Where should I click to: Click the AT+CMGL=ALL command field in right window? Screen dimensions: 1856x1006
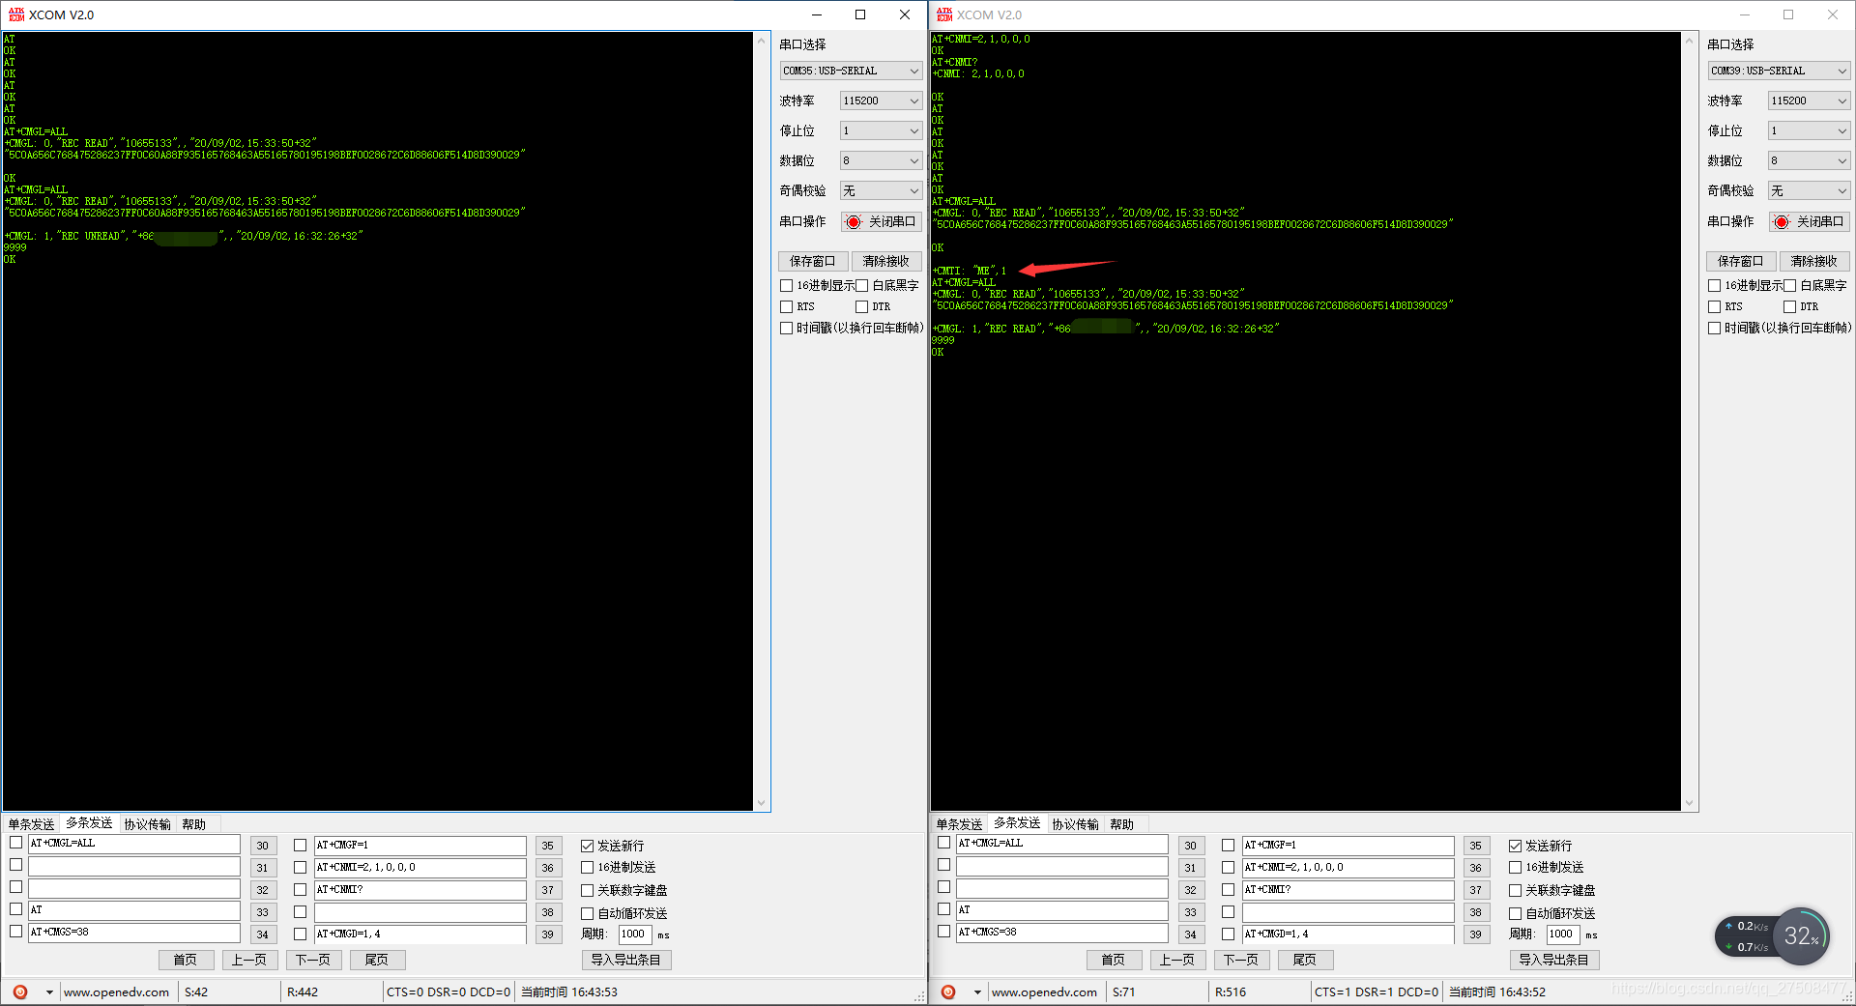click(1061, 844)
